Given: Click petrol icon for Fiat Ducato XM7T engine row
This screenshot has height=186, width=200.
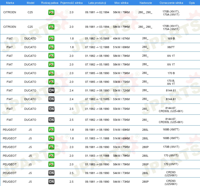Looking at the screenshot, I should point(51,47).
